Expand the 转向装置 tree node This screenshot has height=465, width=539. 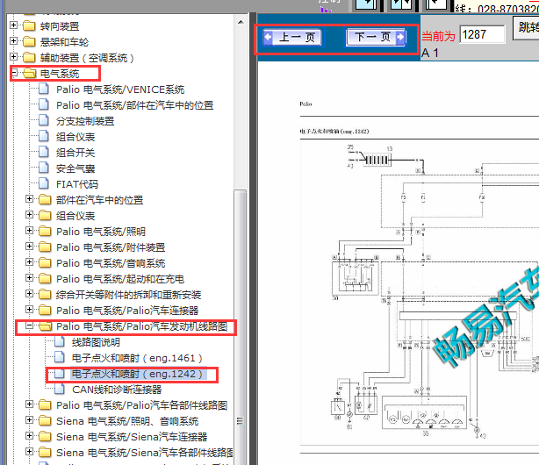[x=13, y=25]
